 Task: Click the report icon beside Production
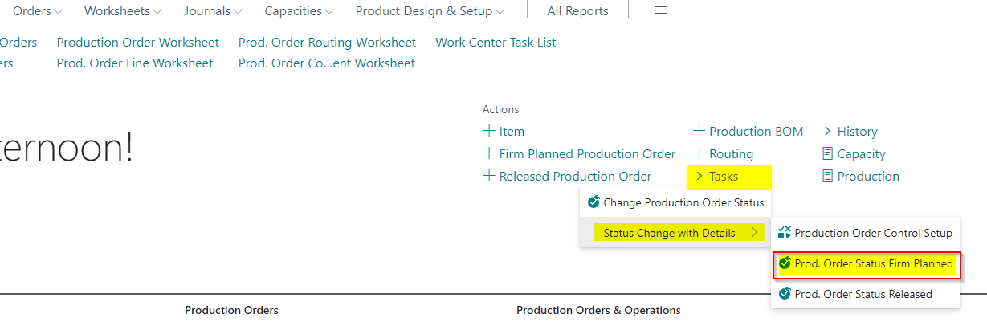pyautogui.click(x=828, y=176)
